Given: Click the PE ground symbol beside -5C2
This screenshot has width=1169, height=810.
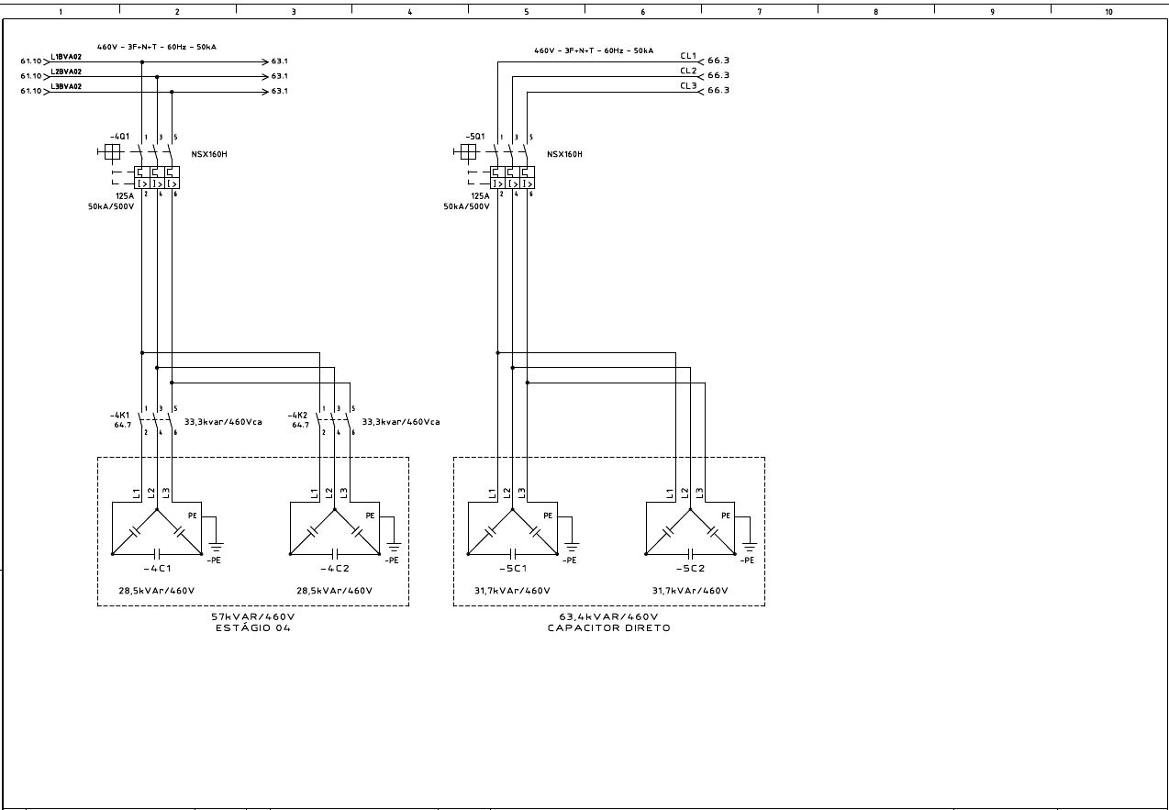Looking at the screenshot, I should point(751,545).
